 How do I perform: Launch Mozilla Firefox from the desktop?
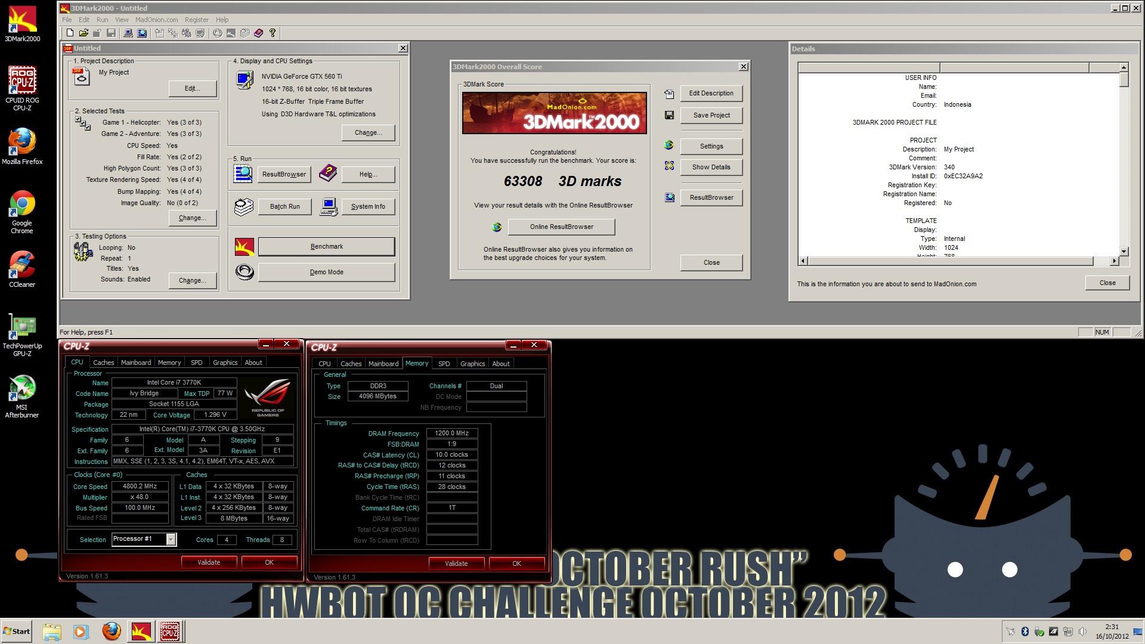click(22, 146)
